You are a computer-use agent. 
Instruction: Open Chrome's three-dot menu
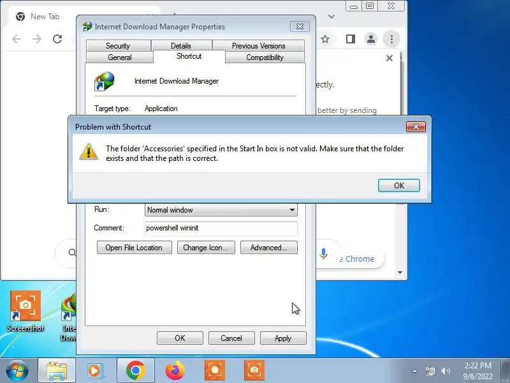(x=391, y=39)
